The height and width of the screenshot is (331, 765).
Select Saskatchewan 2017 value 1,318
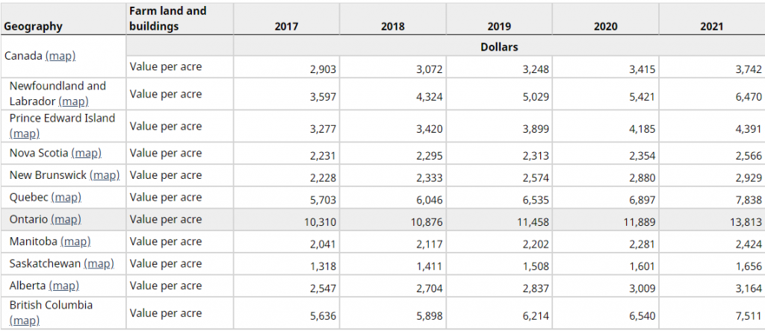(x=323, y=266)
